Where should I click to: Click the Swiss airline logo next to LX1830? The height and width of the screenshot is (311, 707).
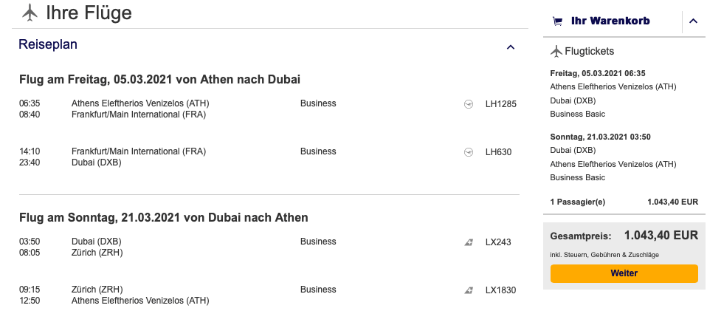pos(469,290)
